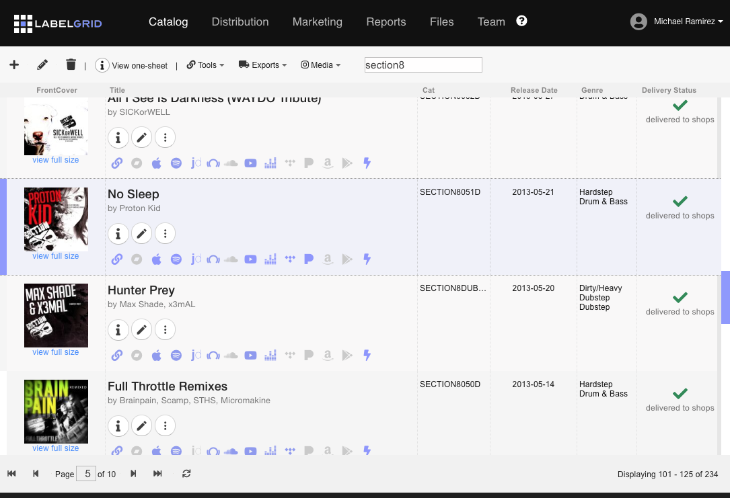Viewport: 730px width, 498px height.
Task: Click the page number input field
Action: tap(86, 473)
